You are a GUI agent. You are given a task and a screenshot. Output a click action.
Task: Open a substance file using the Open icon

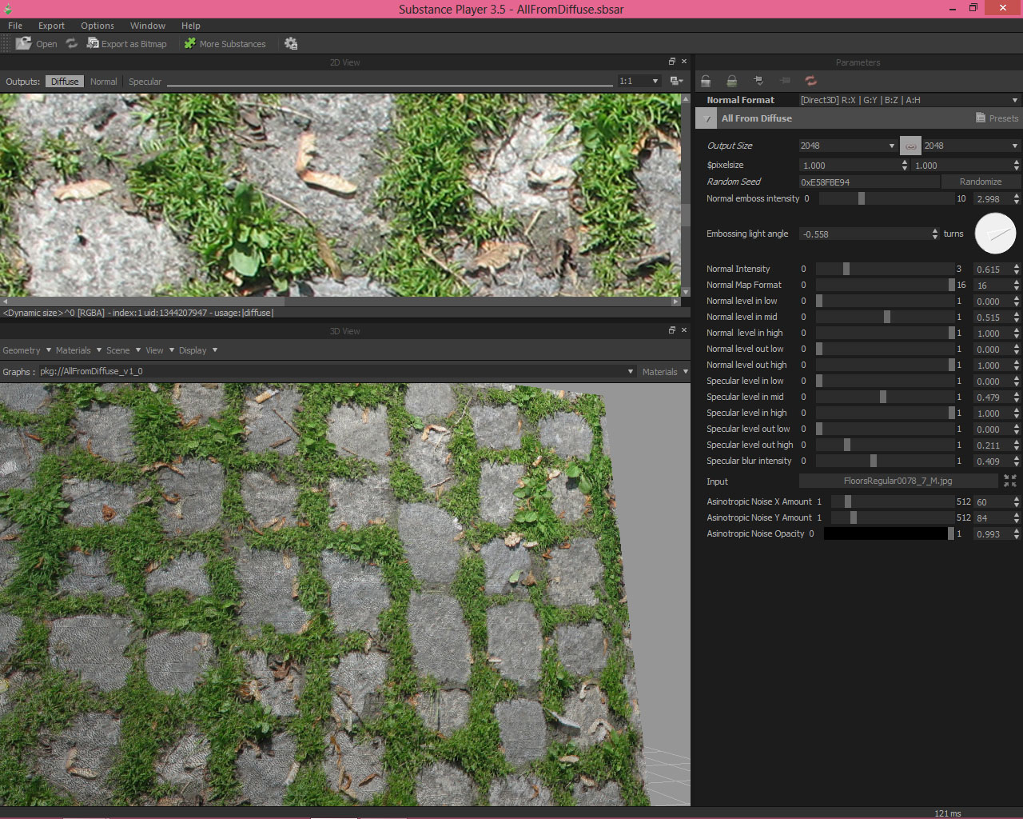pos(23,43)
